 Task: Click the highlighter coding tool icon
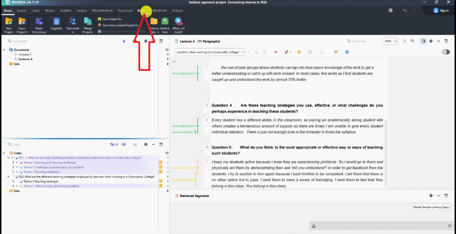pyautogui.click(x=287, y=52)
